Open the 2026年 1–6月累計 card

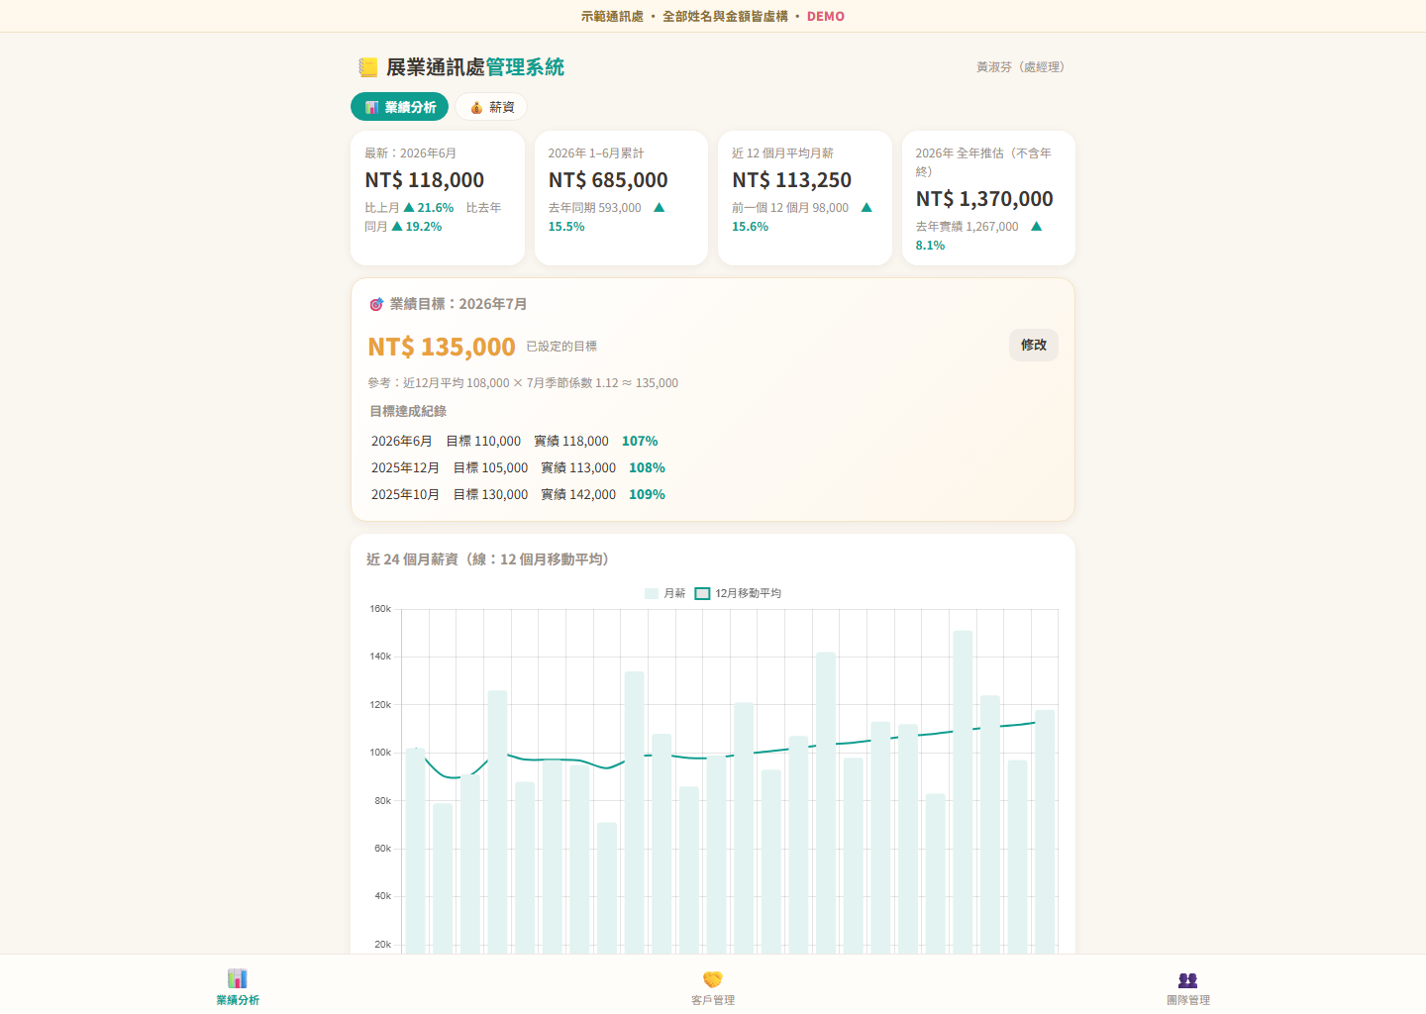(621, 198)
